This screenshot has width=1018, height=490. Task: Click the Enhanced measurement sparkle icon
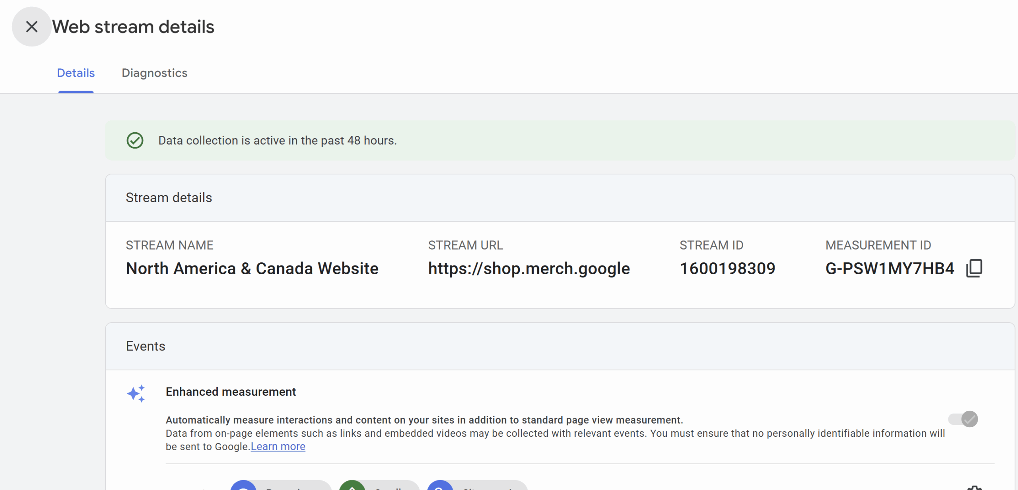click(136, 393)
